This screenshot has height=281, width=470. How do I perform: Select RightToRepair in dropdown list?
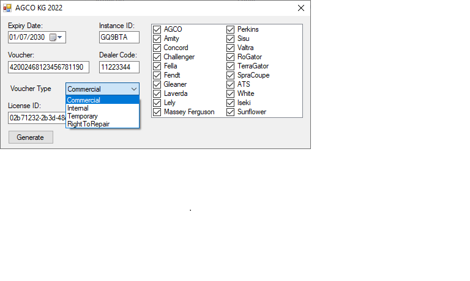[x=88, y=124]
